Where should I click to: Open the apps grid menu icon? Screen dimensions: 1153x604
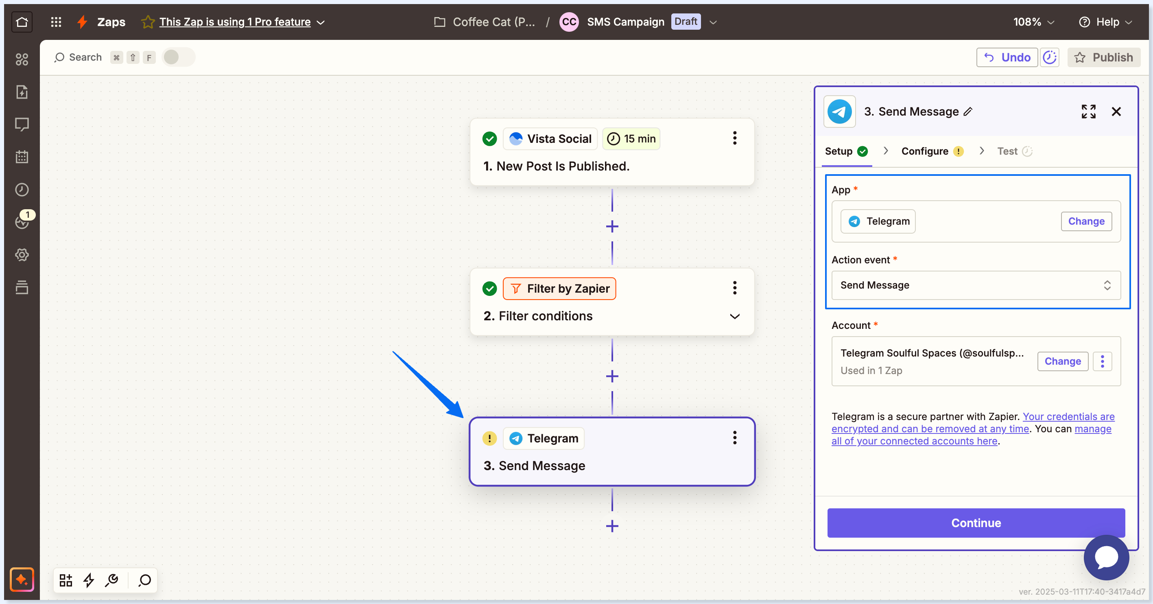tap(56, 22)
